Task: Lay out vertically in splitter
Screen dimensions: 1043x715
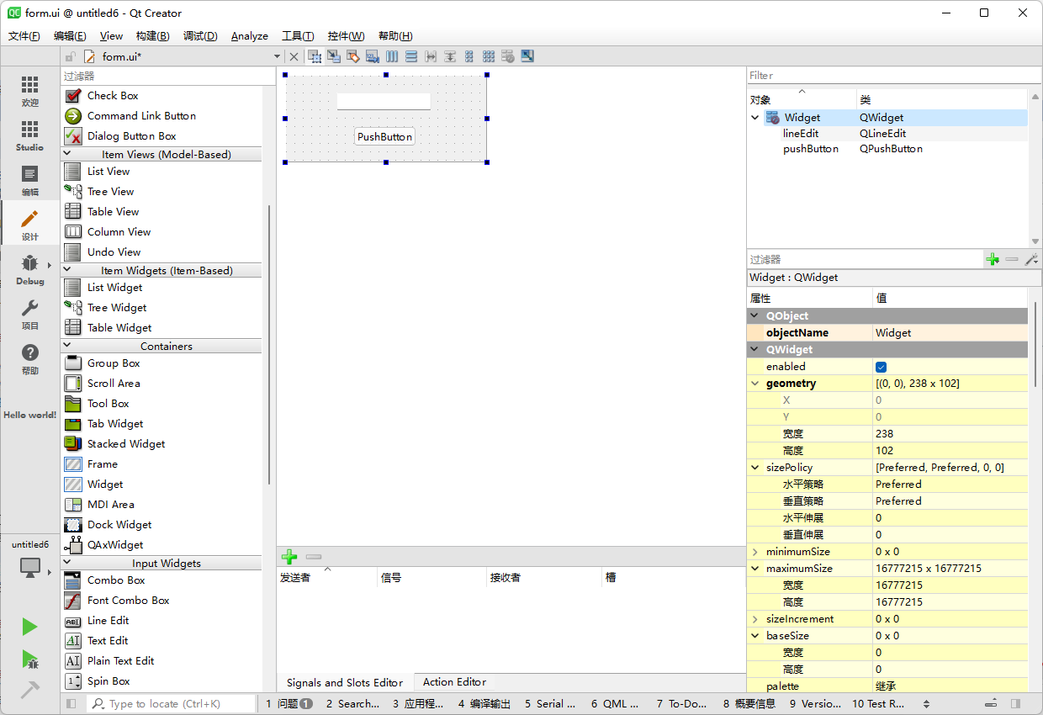Action: tap(450, 56)
